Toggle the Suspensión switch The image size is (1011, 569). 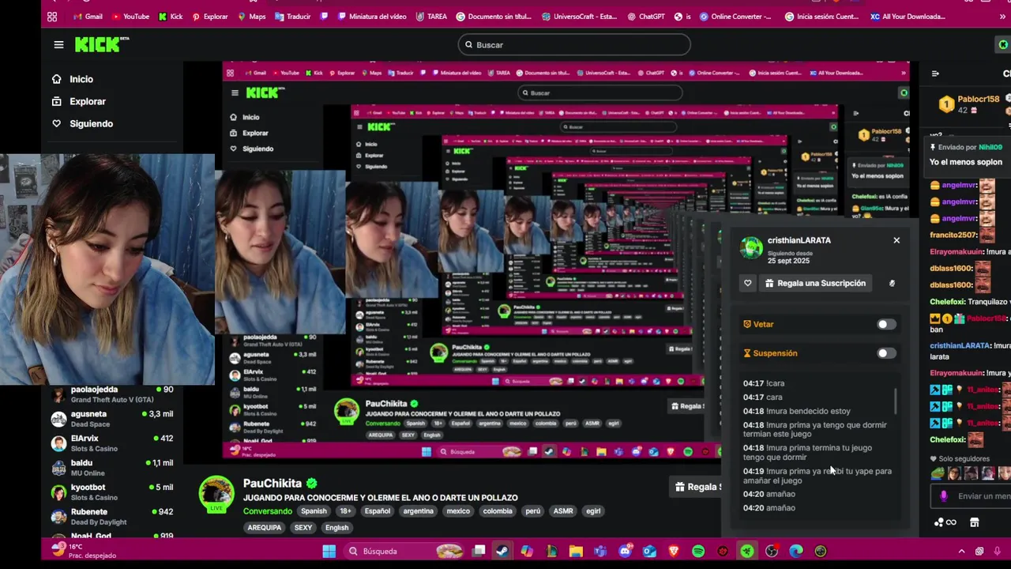886,353
